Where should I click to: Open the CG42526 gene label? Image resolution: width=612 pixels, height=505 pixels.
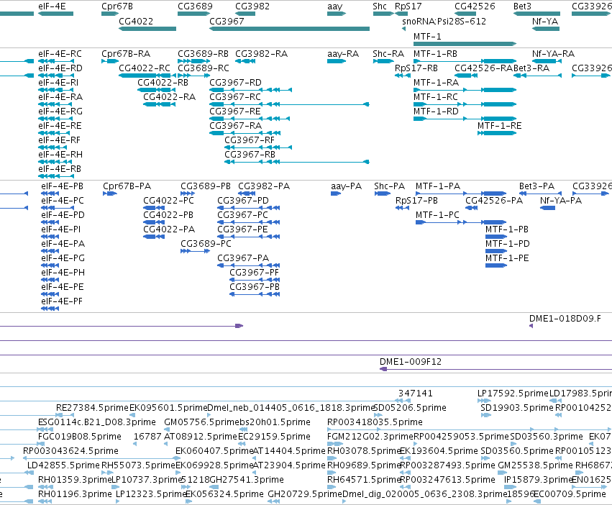point(475,6)
